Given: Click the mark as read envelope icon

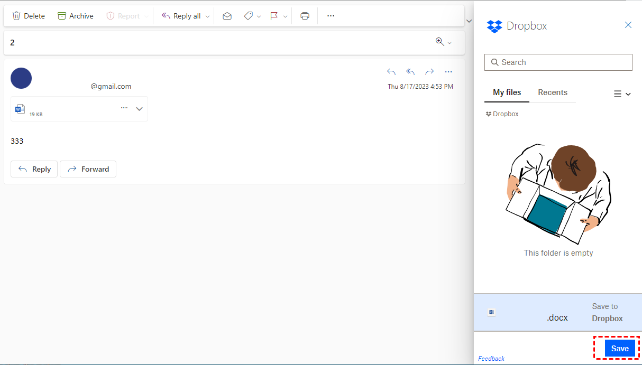Looking at the screenshot, I should 227,16.
